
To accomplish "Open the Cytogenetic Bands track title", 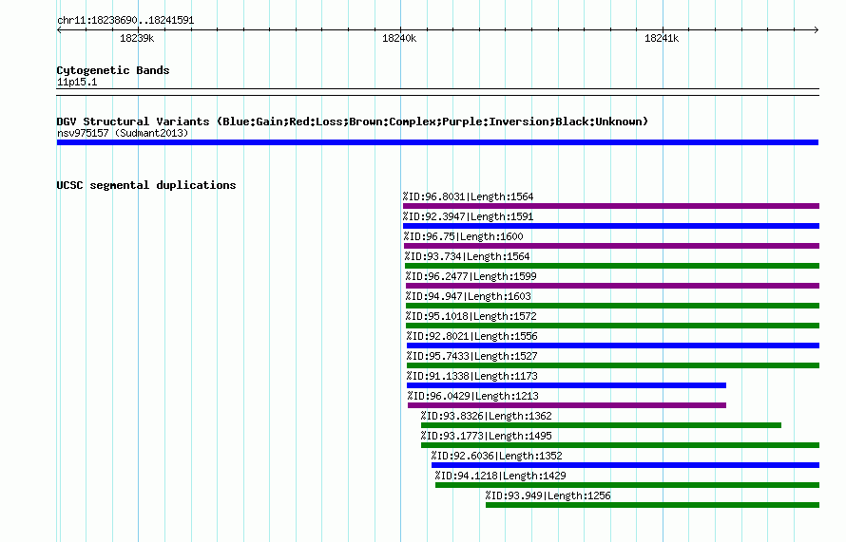I will [x=113, y=70].
